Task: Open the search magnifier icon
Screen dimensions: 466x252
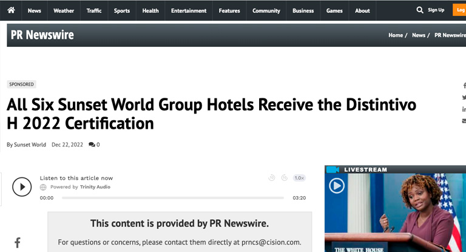Action: coord(420,10)
